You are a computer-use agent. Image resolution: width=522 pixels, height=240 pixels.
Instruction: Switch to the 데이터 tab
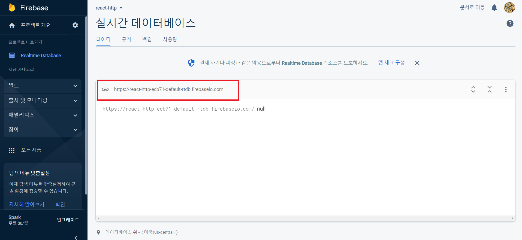pos(103,40)
